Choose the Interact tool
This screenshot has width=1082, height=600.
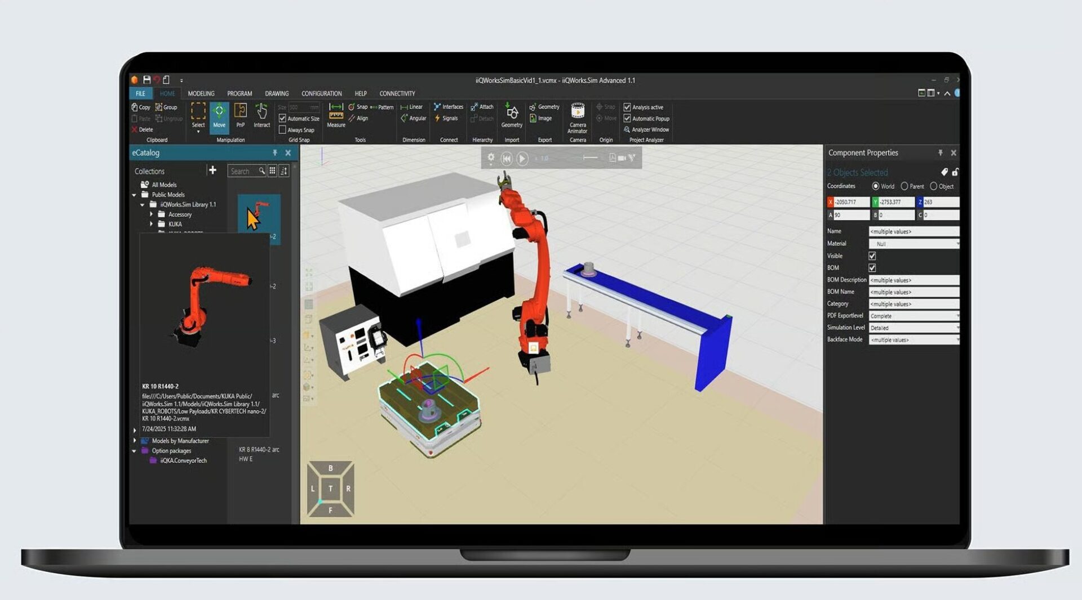point(261,117)
